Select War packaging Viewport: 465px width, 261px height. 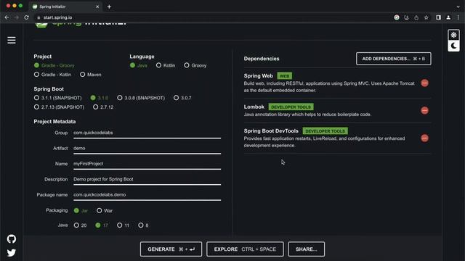[105, 210]
